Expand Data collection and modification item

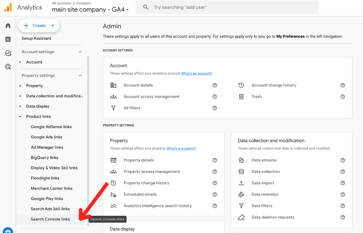tap(20, 96)
